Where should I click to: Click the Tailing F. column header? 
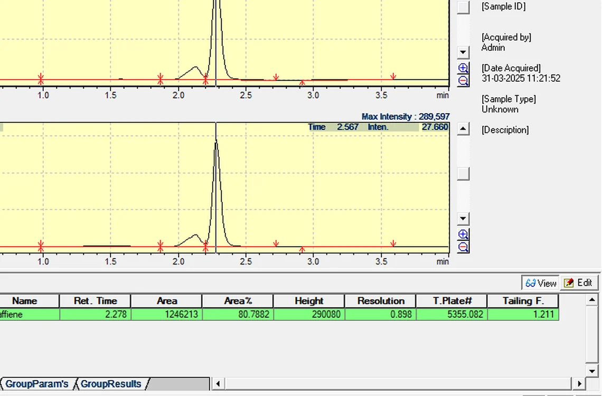coord(523,301)
